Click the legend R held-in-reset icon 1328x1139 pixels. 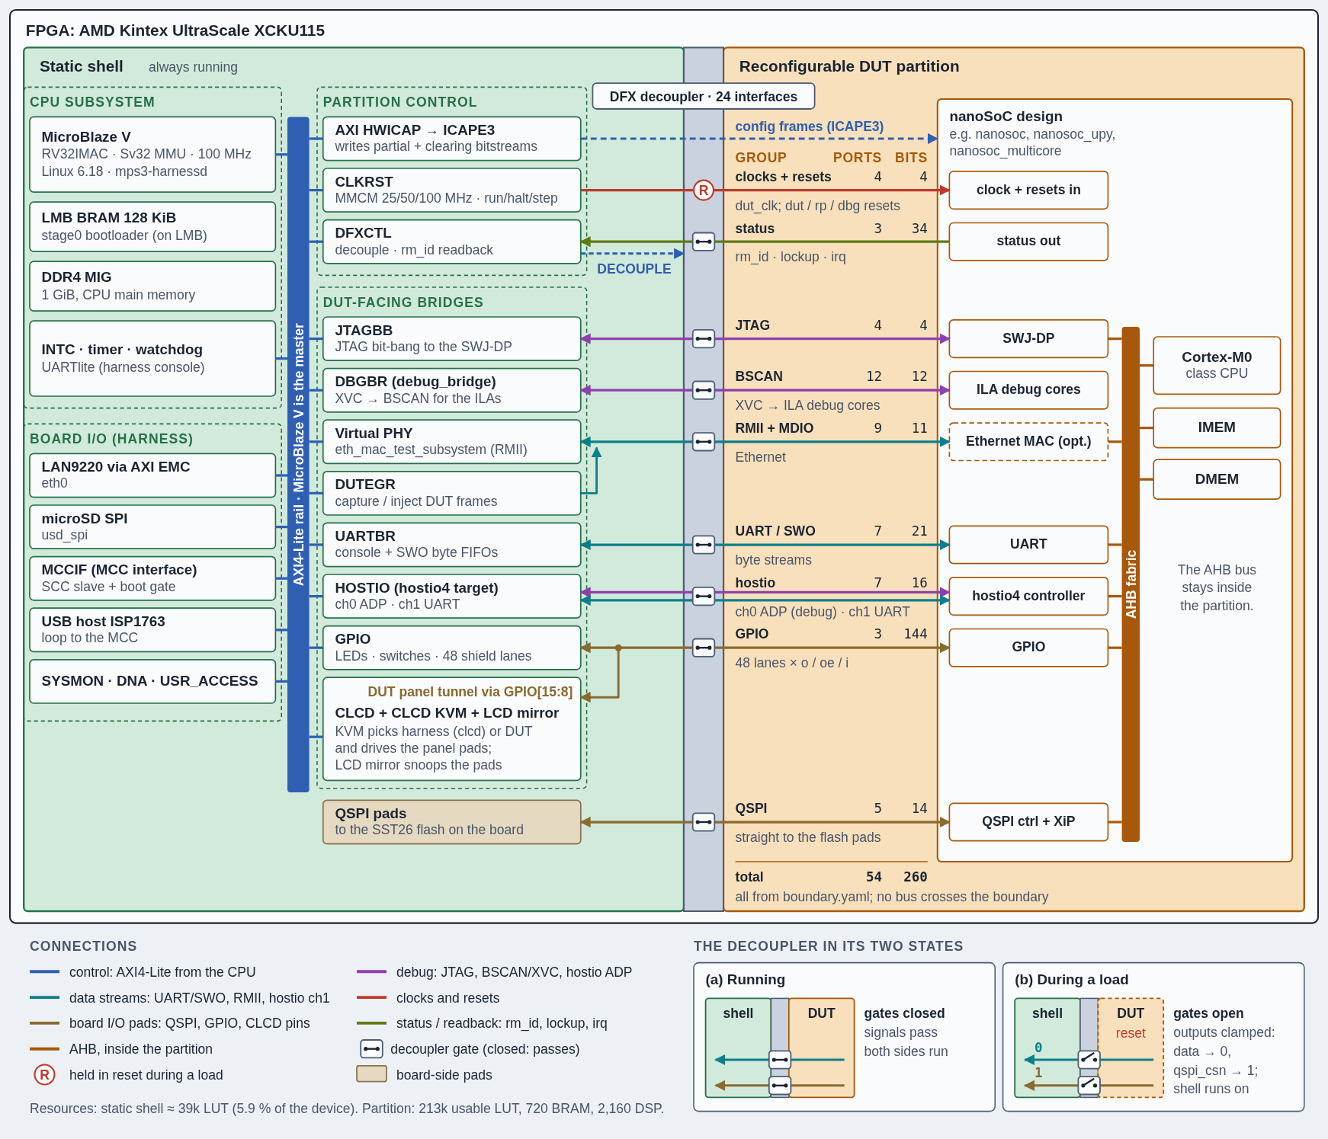[x=44, y=1075]
